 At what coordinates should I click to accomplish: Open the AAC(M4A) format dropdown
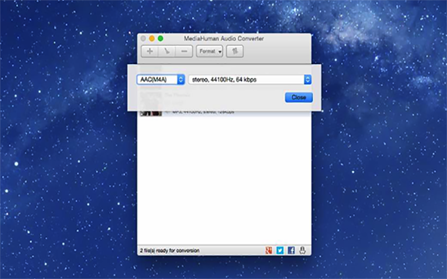coord(161,79)
